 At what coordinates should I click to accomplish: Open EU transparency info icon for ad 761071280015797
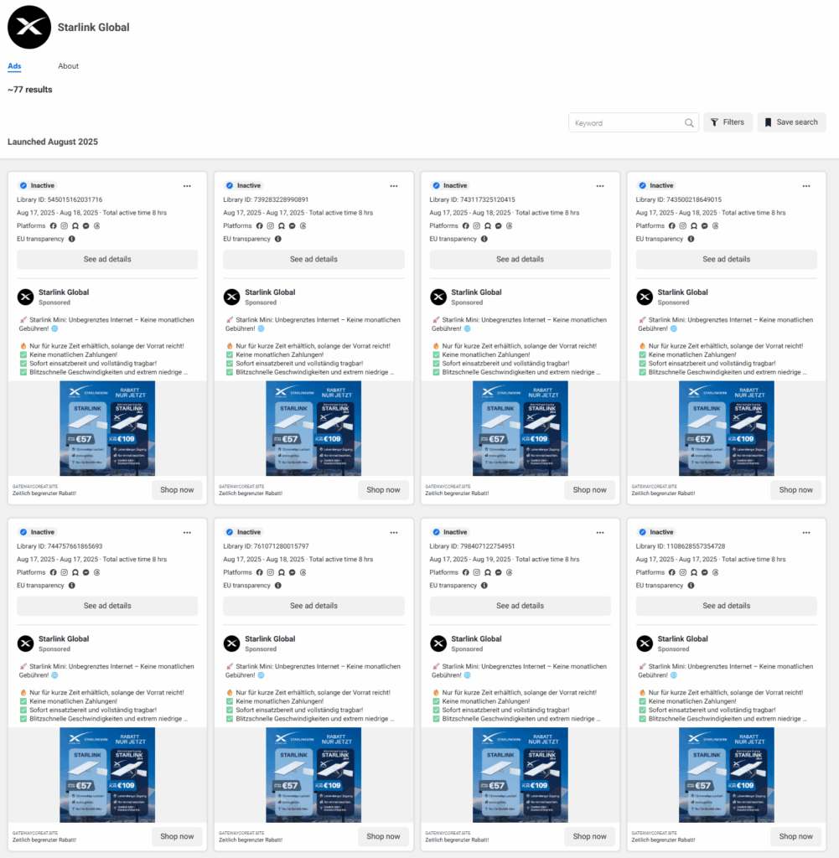[277, 586]
